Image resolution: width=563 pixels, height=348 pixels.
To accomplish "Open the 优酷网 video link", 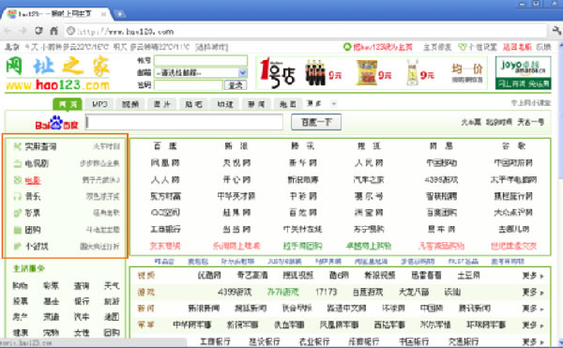I will click(x=209, y=276).
